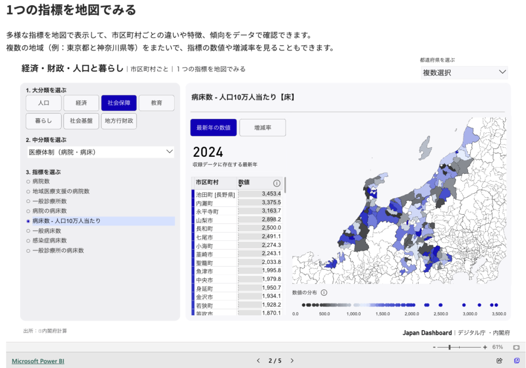The width and height of the screenshot is (526, 368).
Task: Go to the next report page arrow
Action: (292, 361)
